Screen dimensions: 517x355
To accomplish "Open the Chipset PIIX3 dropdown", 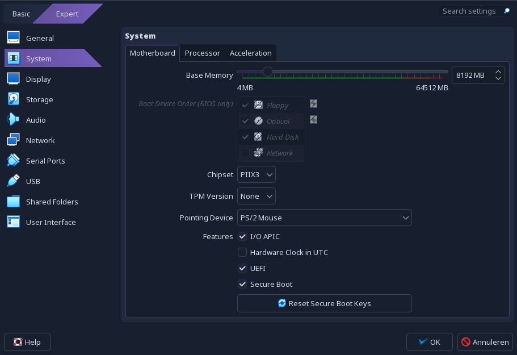I will coord(256,174).
